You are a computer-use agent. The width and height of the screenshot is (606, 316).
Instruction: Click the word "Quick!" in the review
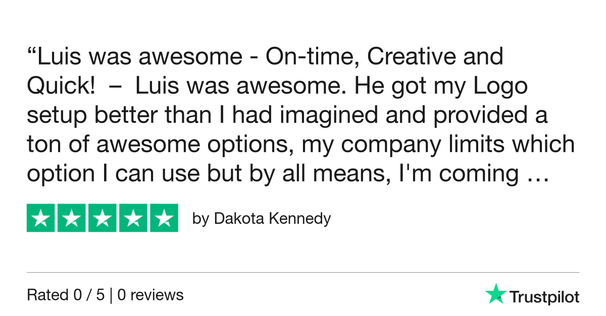(61, 87)
